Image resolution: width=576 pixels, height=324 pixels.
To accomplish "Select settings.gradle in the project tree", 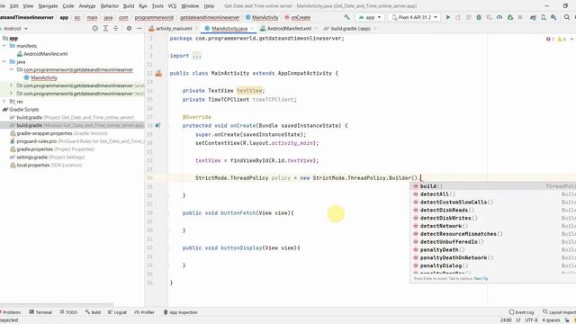I will coord(32,157).
